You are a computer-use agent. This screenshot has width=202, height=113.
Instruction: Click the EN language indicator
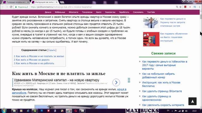point(168,110)
